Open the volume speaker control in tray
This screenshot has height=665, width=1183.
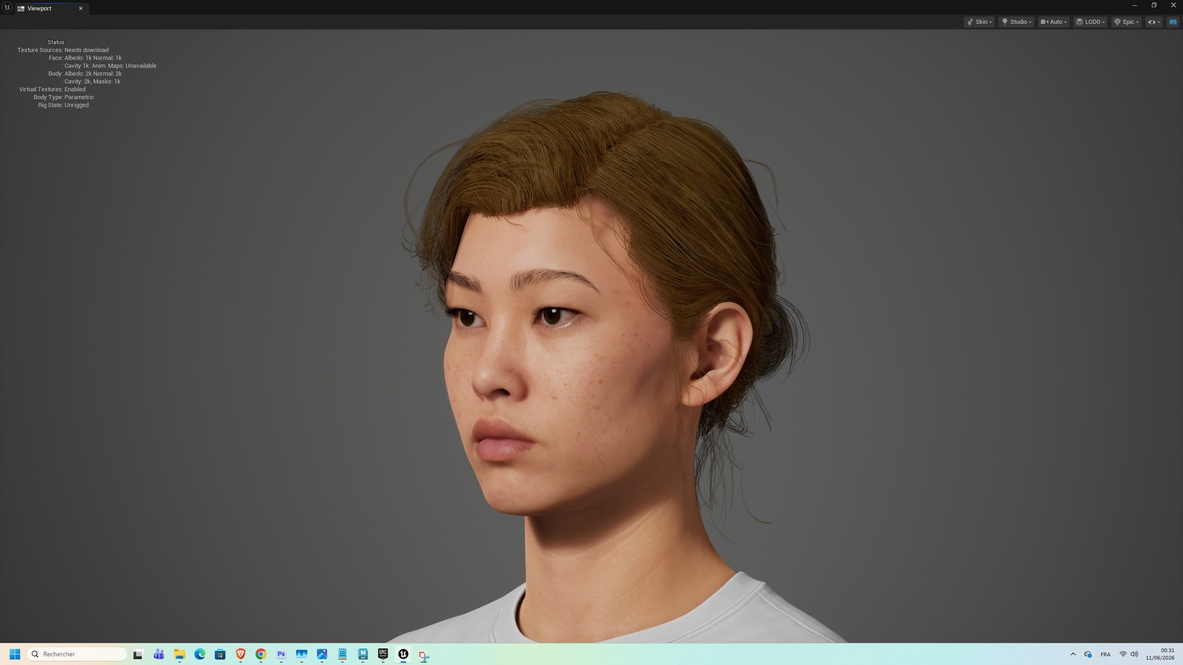coord(1134,654)
